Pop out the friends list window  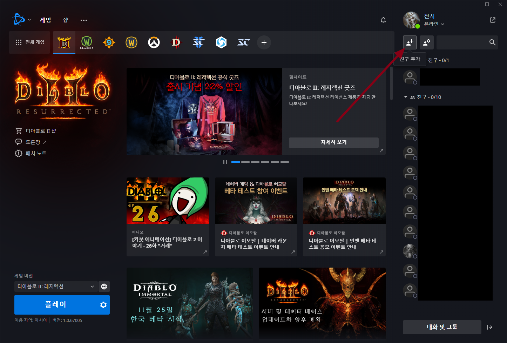(493, 20)
